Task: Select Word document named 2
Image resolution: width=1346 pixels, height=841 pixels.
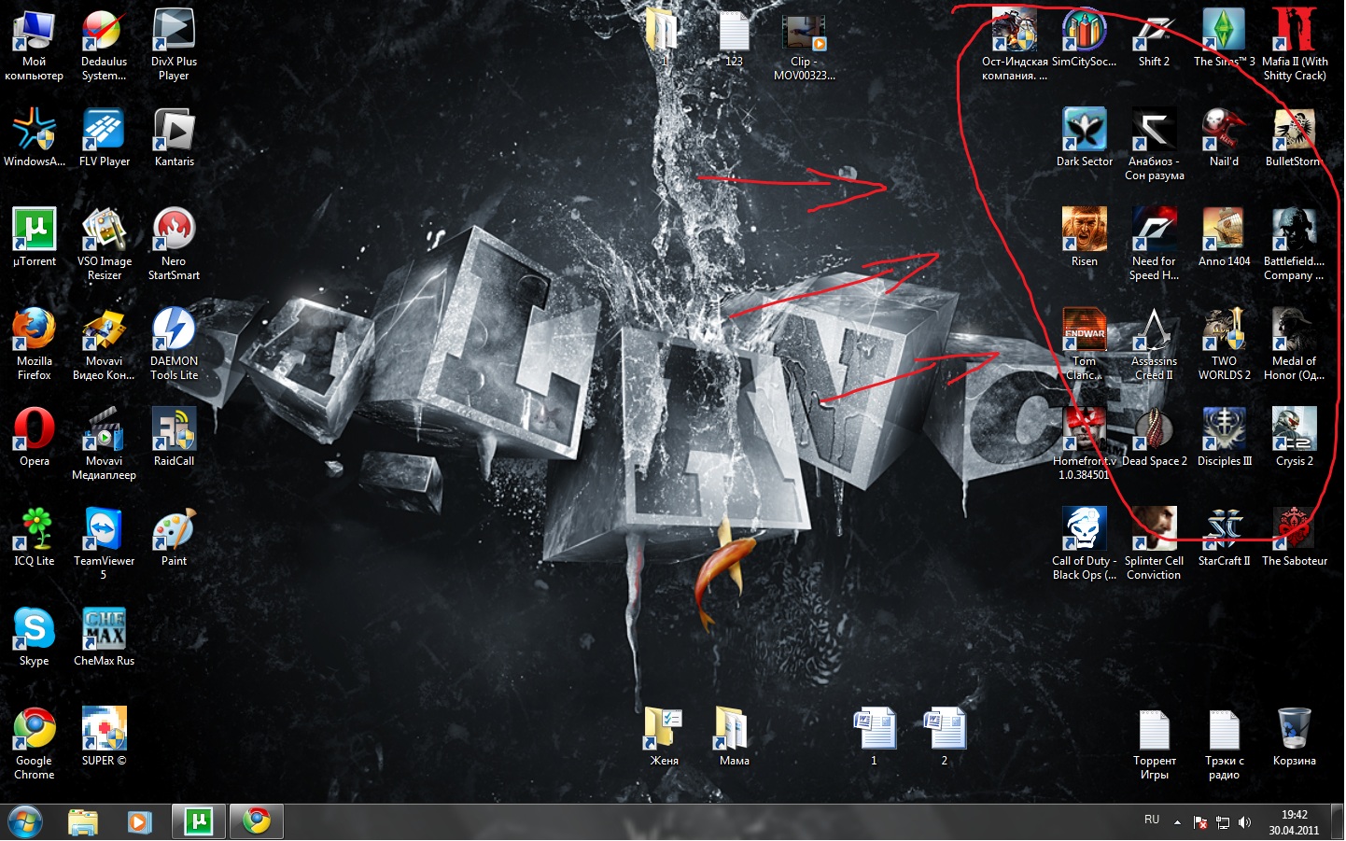Action: (944, 737)
